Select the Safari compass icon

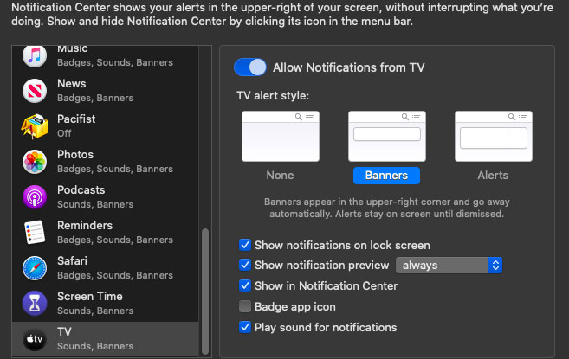click(35, 268)
